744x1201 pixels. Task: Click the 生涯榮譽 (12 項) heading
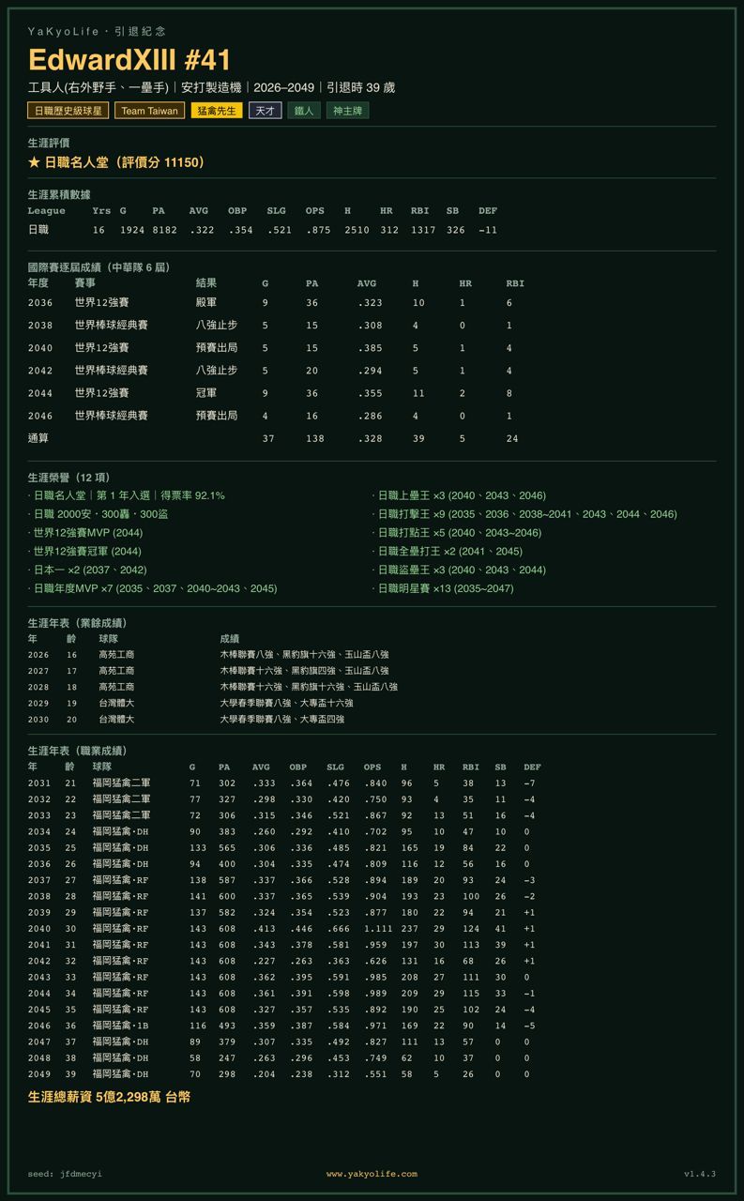pyautogui.click(x=68, y=478)
